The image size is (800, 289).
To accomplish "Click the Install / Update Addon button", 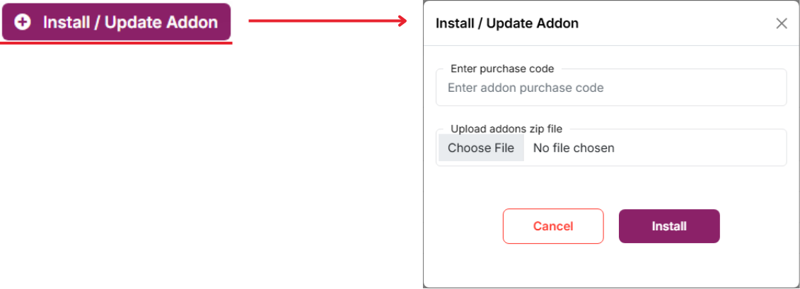I will (x=116, y=22).
